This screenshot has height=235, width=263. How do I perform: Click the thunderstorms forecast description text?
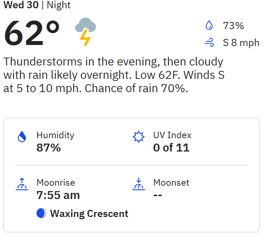coord(114,75)
